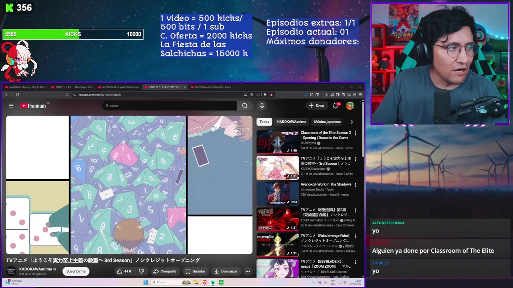Open the account avatar menu
Viewport: 513px width, 288px height.
pos(350,106)
